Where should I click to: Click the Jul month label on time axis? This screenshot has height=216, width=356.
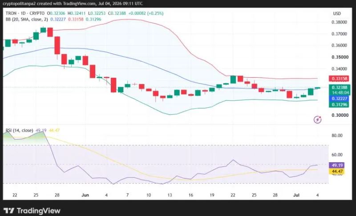click(x=296, y=195)
